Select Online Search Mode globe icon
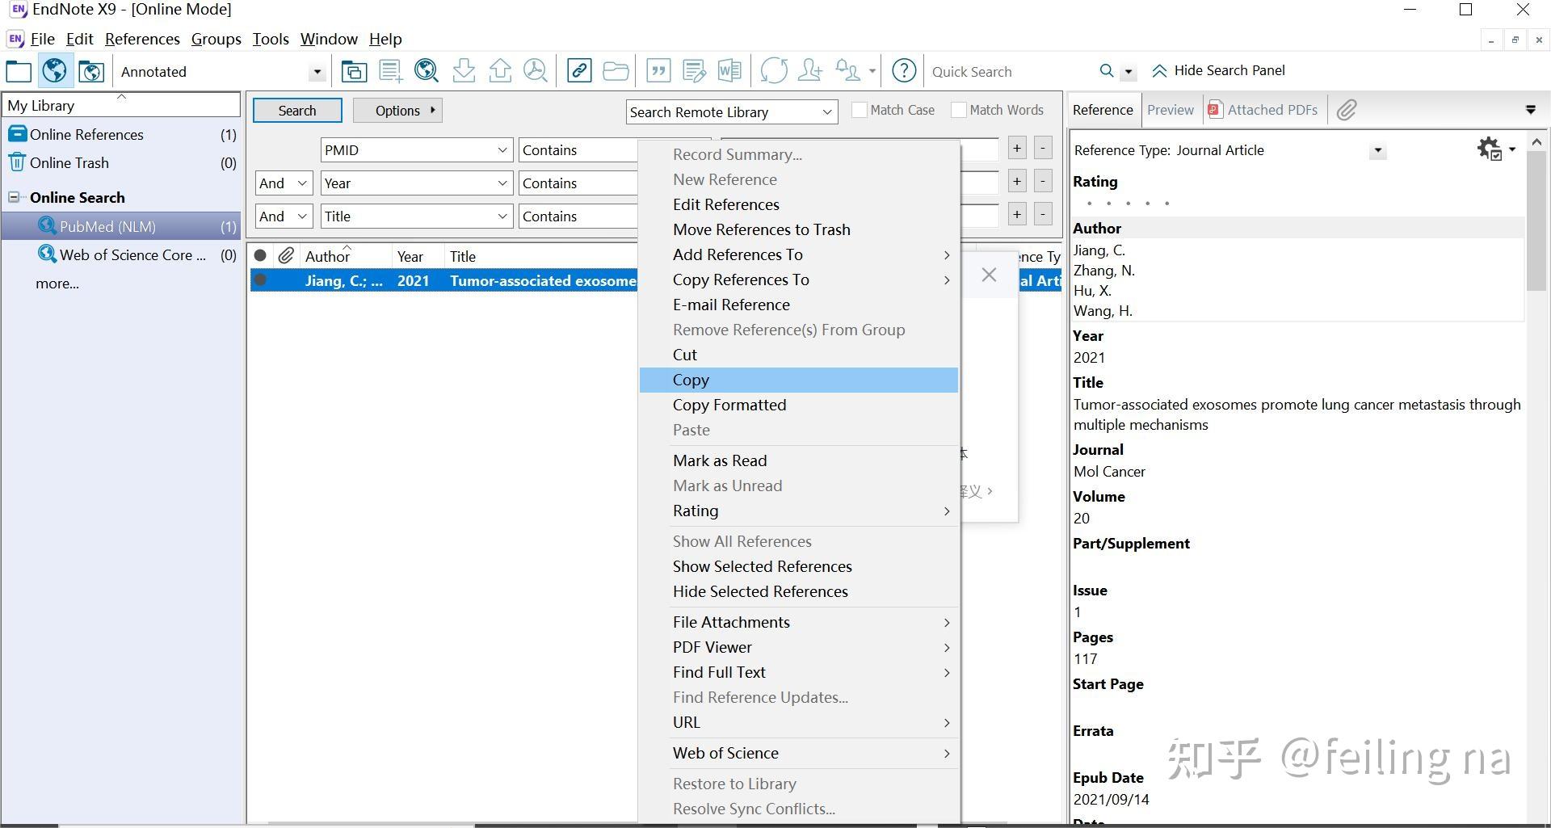This screenshot has width=1551, height=828. coord(55,71)
